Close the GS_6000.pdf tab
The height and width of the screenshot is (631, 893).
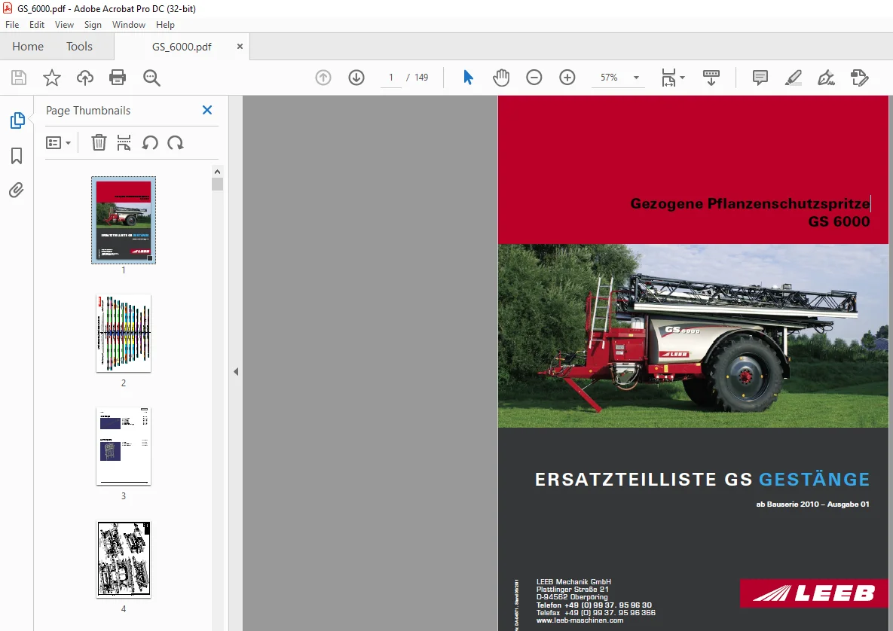tap(240, 47)
